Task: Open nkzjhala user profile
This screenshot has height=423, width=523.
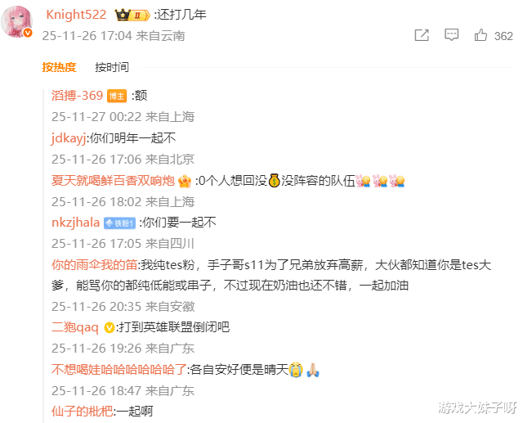Action: point(76,223)
